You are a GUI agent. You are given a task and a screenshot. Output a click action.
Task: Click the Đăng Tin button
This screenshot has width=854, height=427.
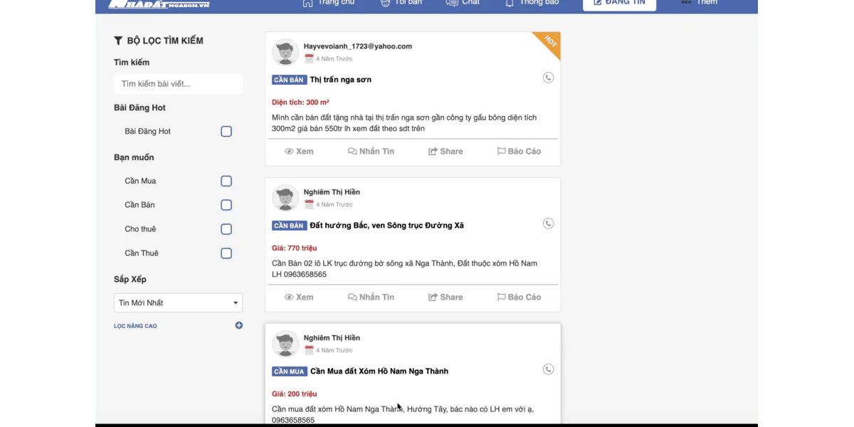tap(619, 4)
